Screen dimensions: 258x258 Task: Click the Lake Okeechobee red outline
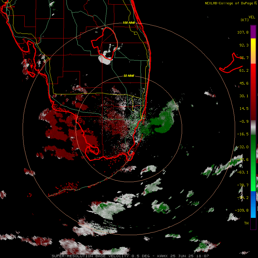point(105,44)
